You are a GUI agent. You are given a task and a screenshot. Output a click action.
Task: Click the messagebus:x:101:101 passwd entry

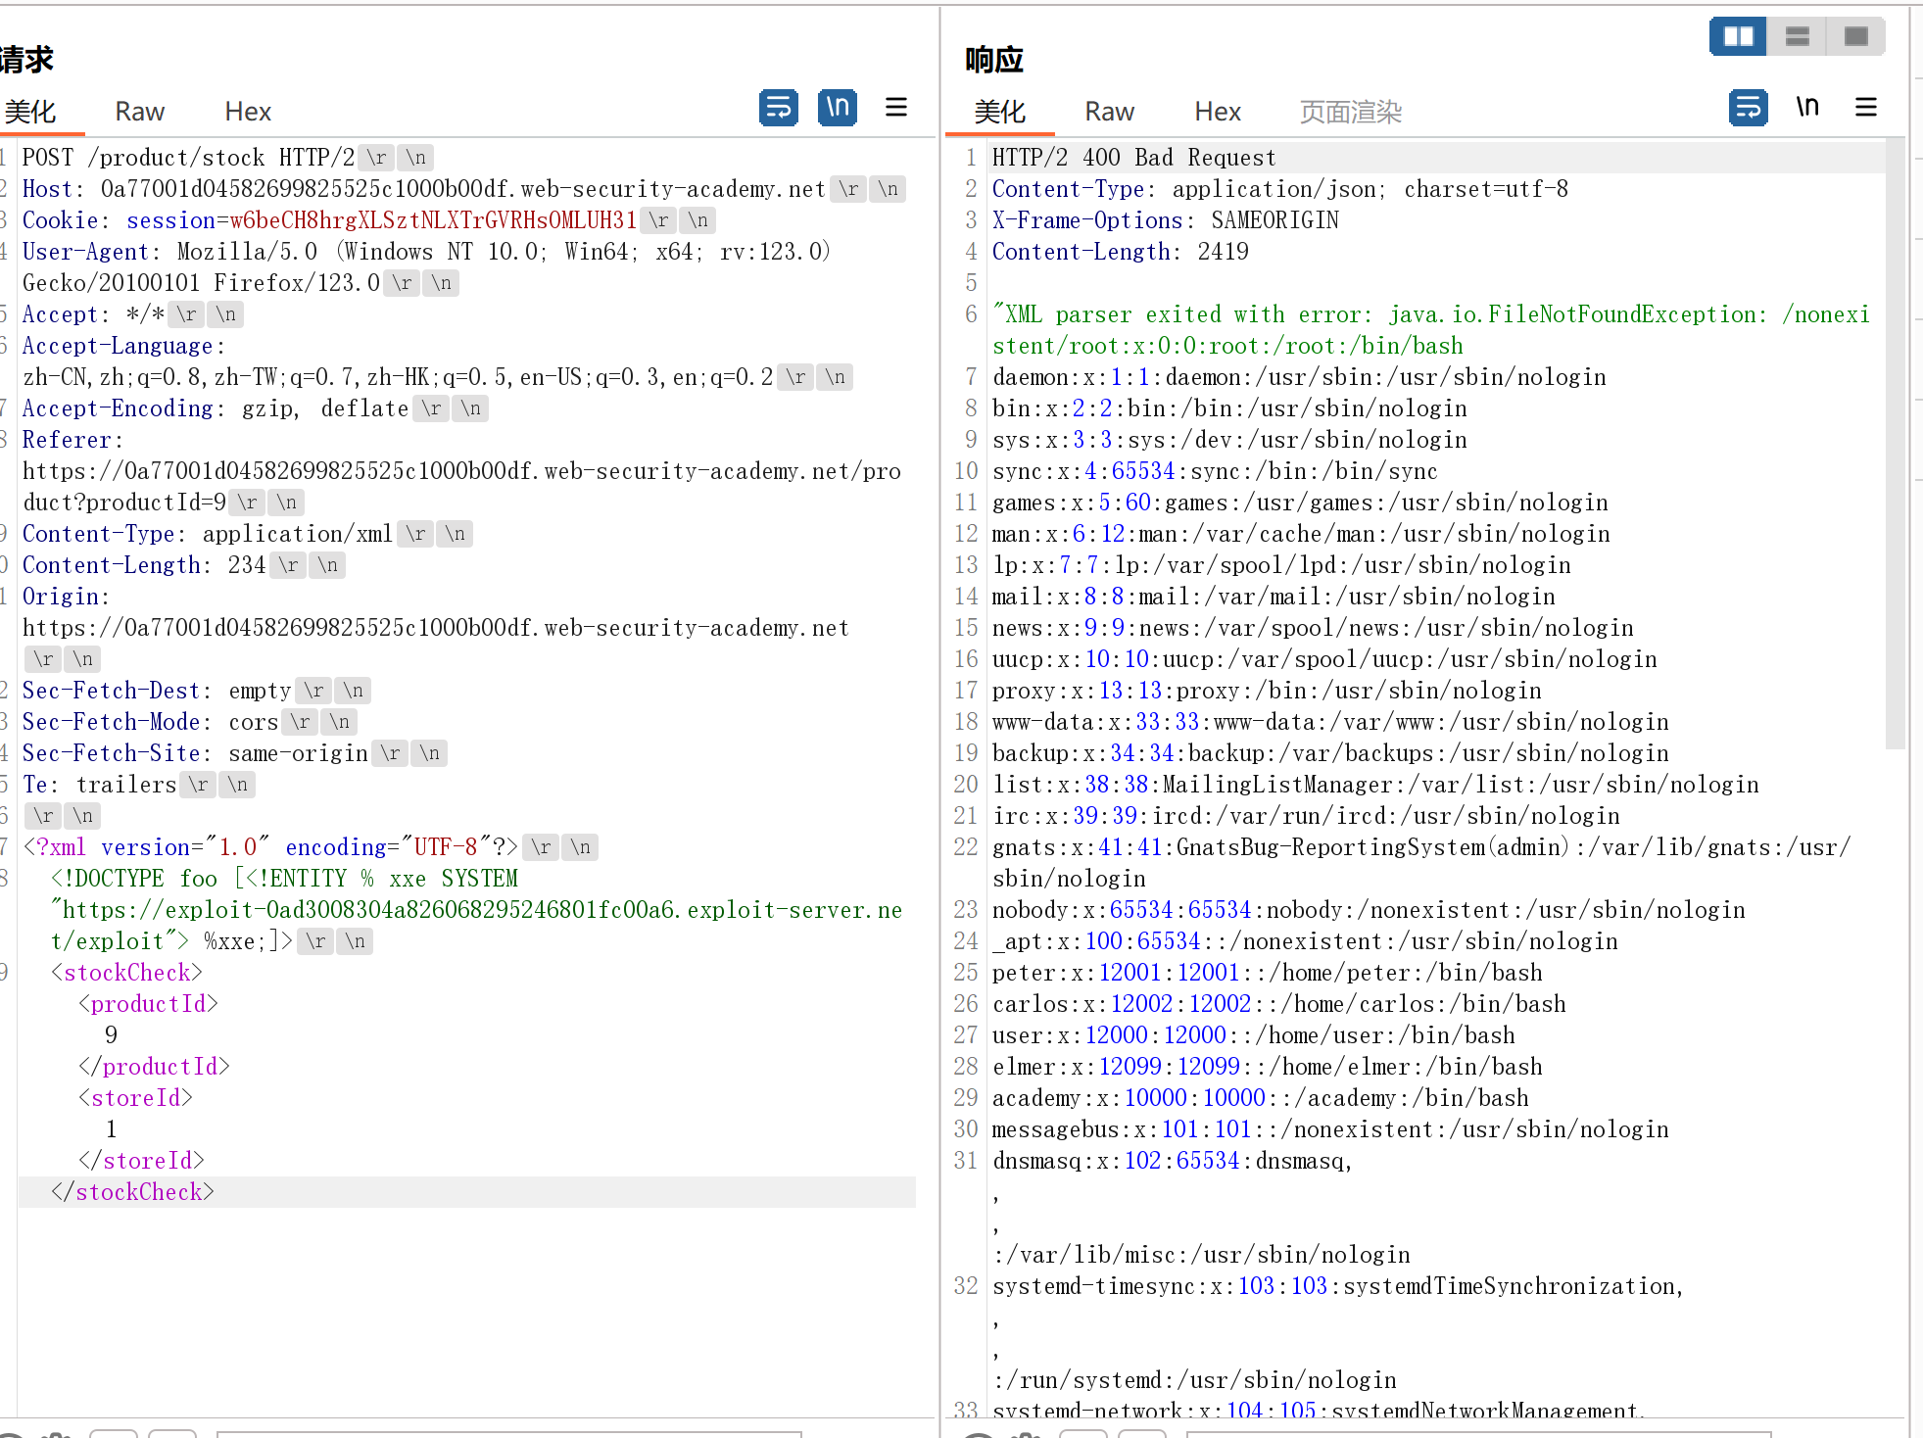pos(1331,1129)
